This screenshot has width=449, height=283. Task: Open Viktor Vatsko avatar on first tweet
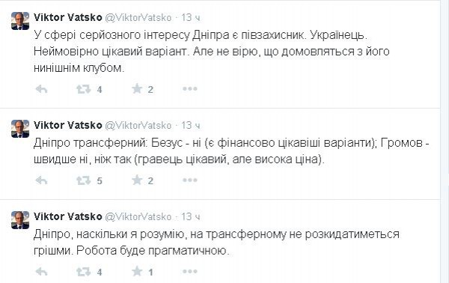20,21
